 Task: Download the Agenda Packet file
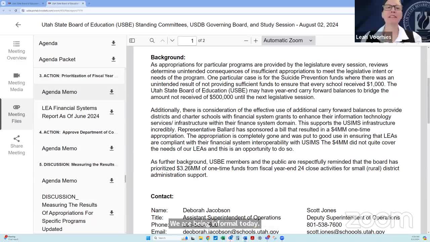pos(114,59)
